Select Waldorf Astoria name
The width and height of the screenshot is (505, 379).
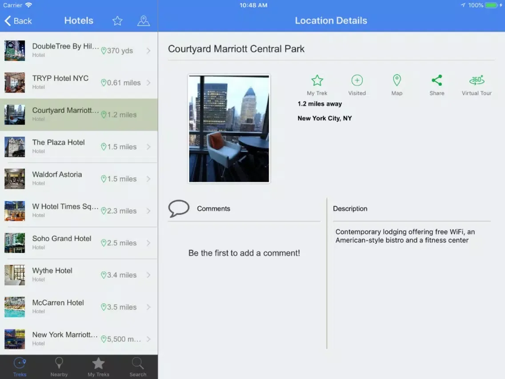pos(57,174)
